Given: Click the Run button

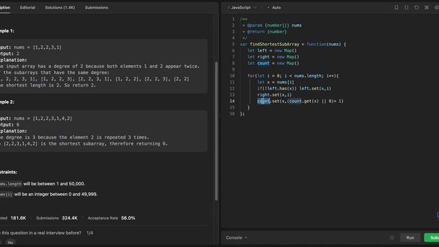Looking at the screenshot, I should 410,238.
